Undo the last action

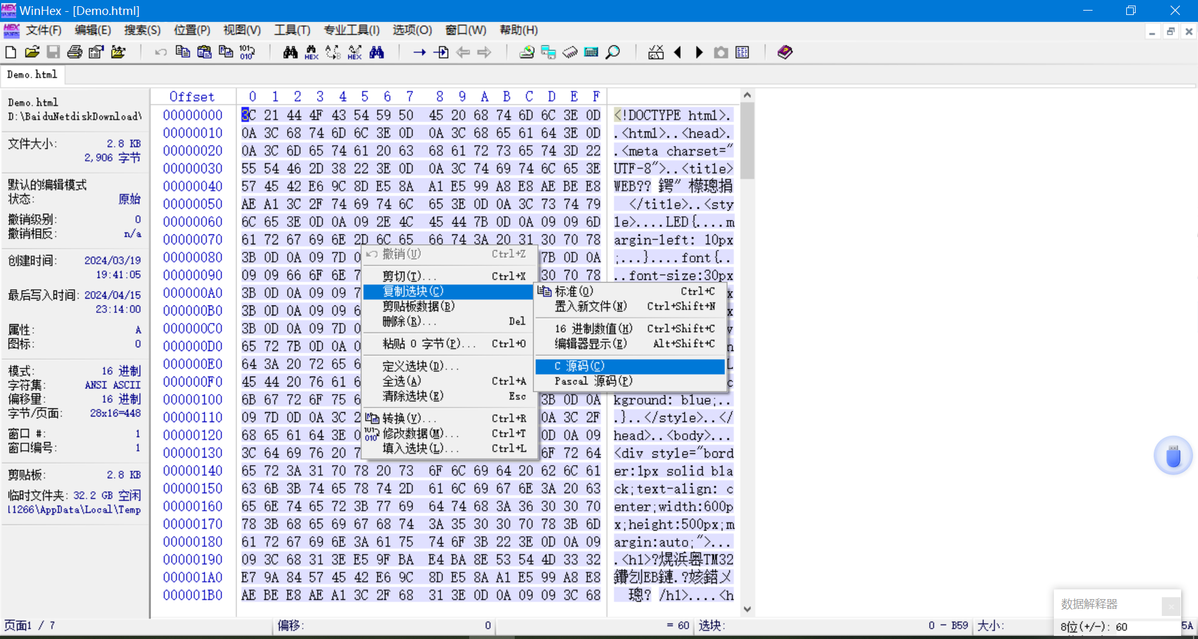tap(160, 52)
